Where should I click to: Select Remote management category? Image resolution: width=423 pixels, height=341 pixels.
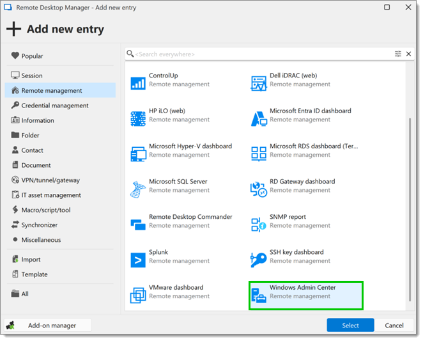click(60, 90)
